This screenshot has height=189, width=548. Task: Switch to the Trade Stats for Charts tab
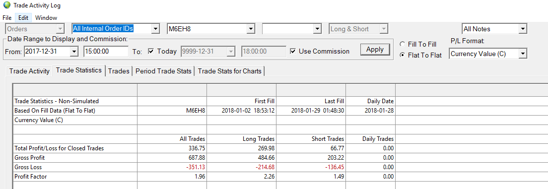tap(230, 71)
